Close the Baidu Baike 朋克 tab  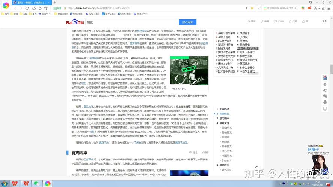pos(49,3)
